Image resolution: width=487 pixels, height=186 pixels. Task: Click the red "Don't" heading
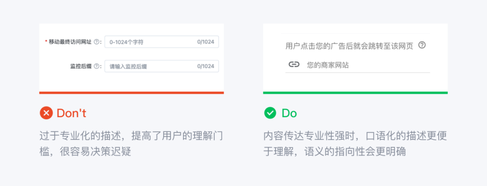71,113
